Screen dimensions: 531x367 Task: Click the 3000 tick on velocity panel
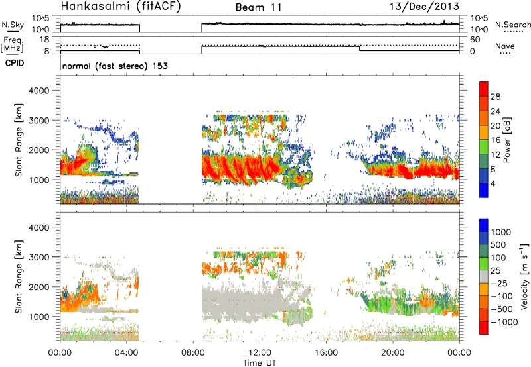(x=38, y=257)
